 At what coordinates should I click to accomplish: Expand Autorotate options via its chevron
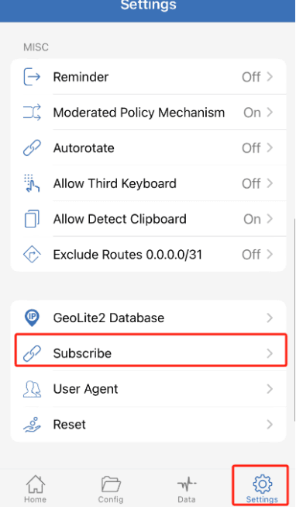[x=270, y=148]
